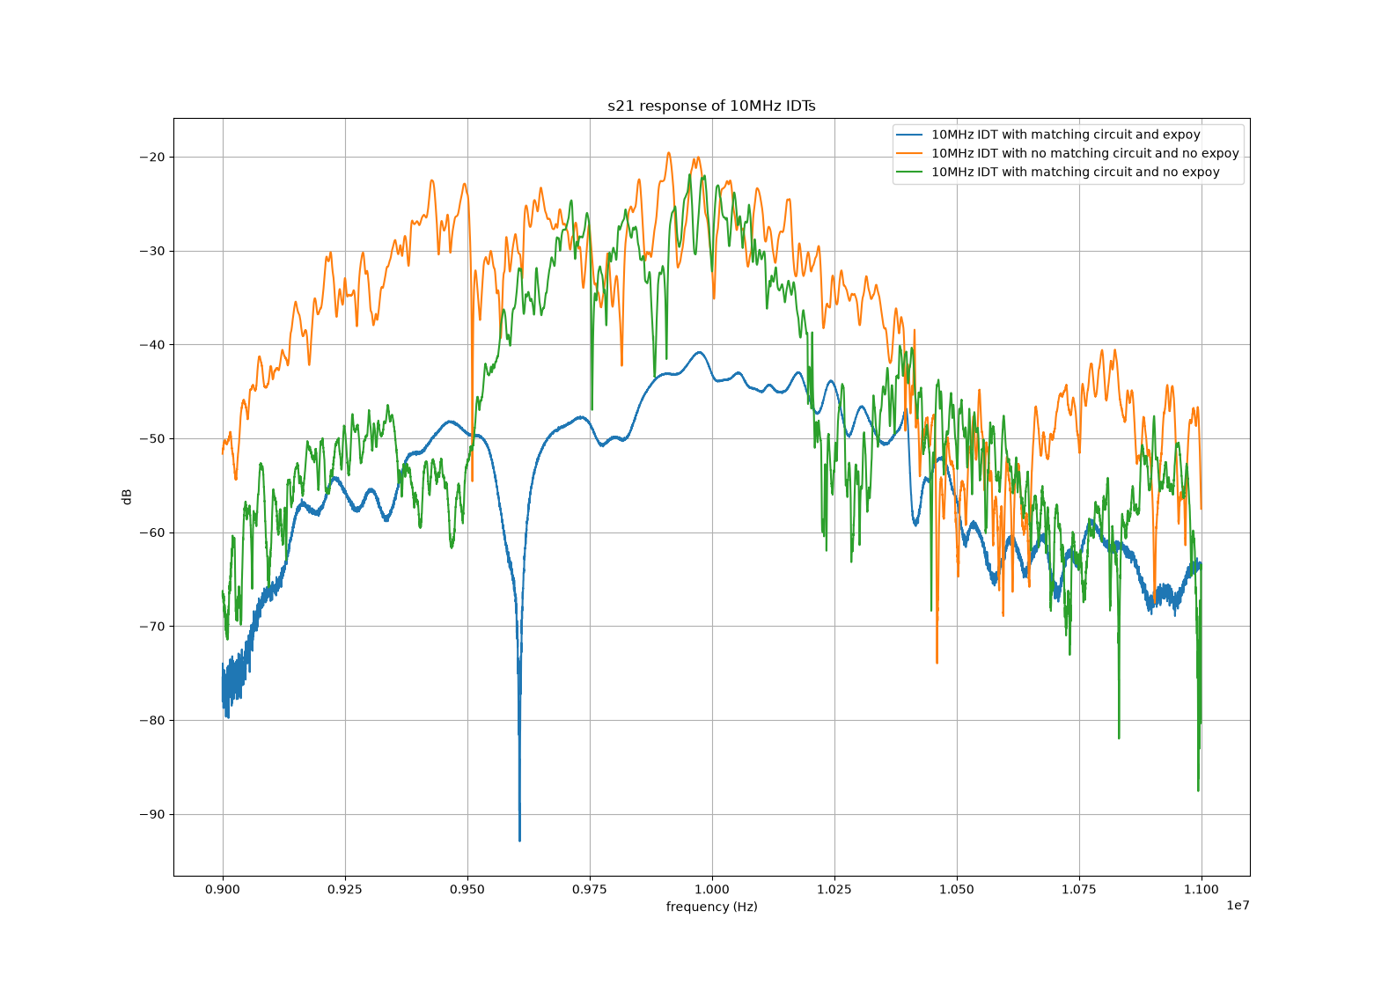
Task: Click the y-axis tick label "−70"
Action: coord(151,627)
